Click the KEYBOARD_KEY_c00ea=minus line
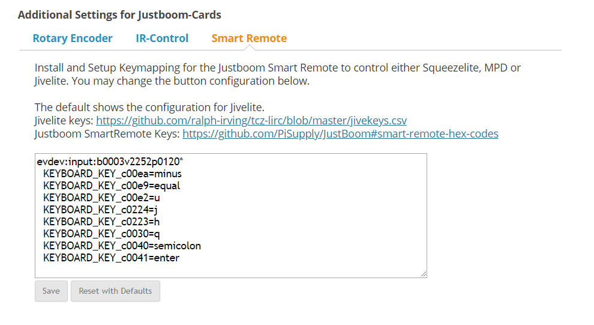Viewport: 594px width, 325px height. click(112, 174)
